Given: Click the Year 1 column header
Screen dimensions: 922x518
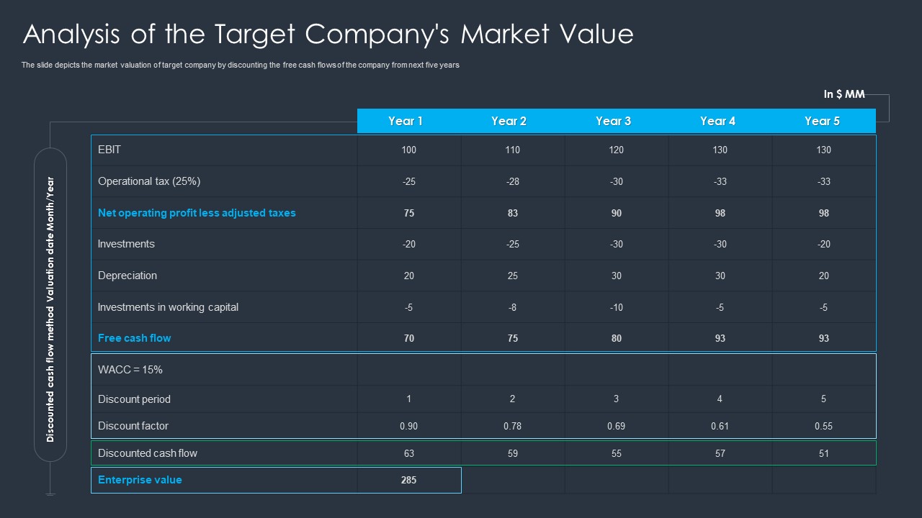Looking at the screenshot, I should [x=406, y=121].
